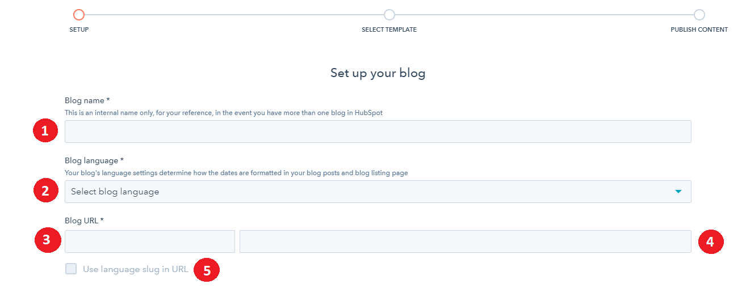Click the Select Template step circle
This screenshot has width=746, height=301.
point(389,15)
